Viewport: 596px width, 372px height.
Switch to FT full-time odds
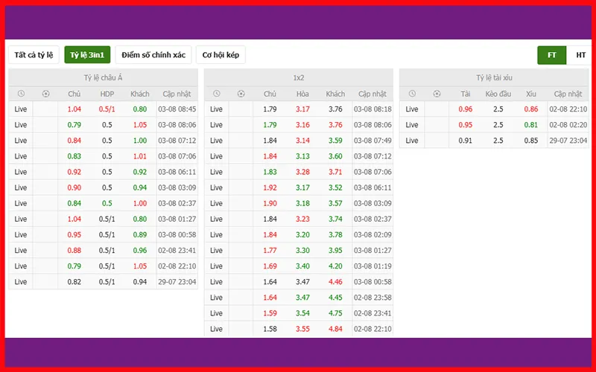click(552, 55)
